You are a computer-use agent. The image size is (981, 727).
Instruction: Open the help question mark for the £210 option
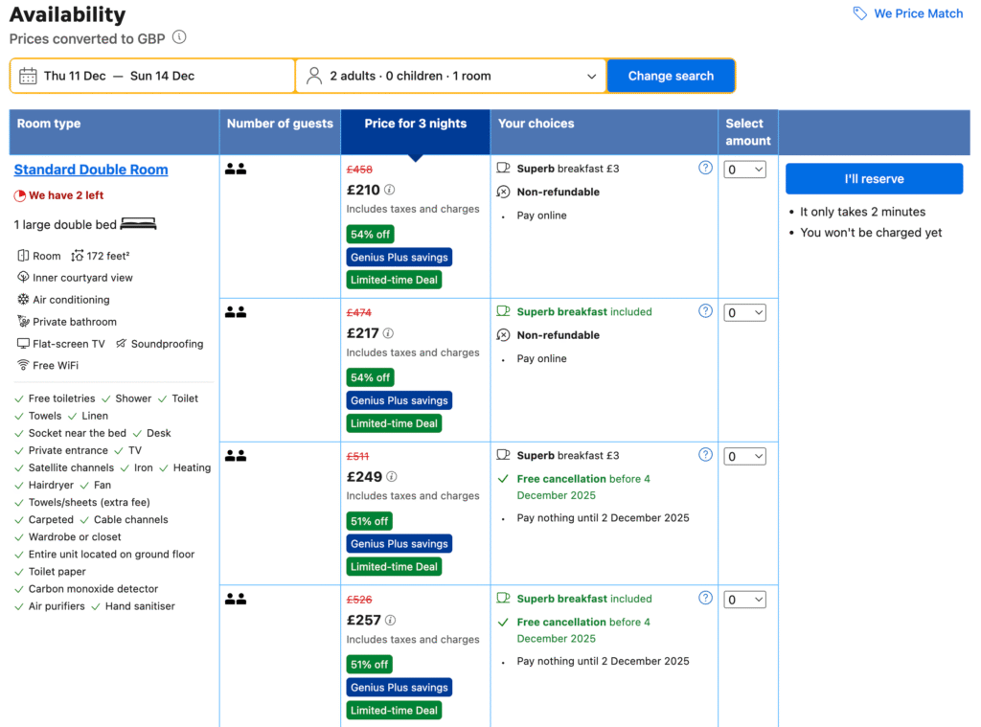(x=705, y=168)
